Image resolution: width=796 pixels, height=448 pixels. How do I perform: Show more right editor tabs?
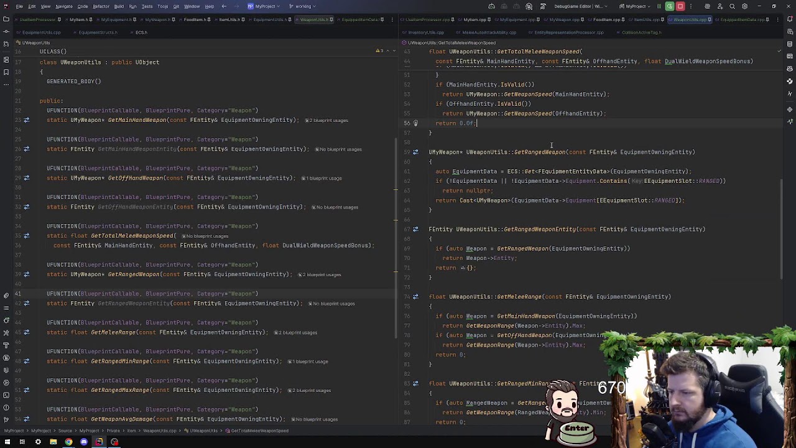point(777,19)
